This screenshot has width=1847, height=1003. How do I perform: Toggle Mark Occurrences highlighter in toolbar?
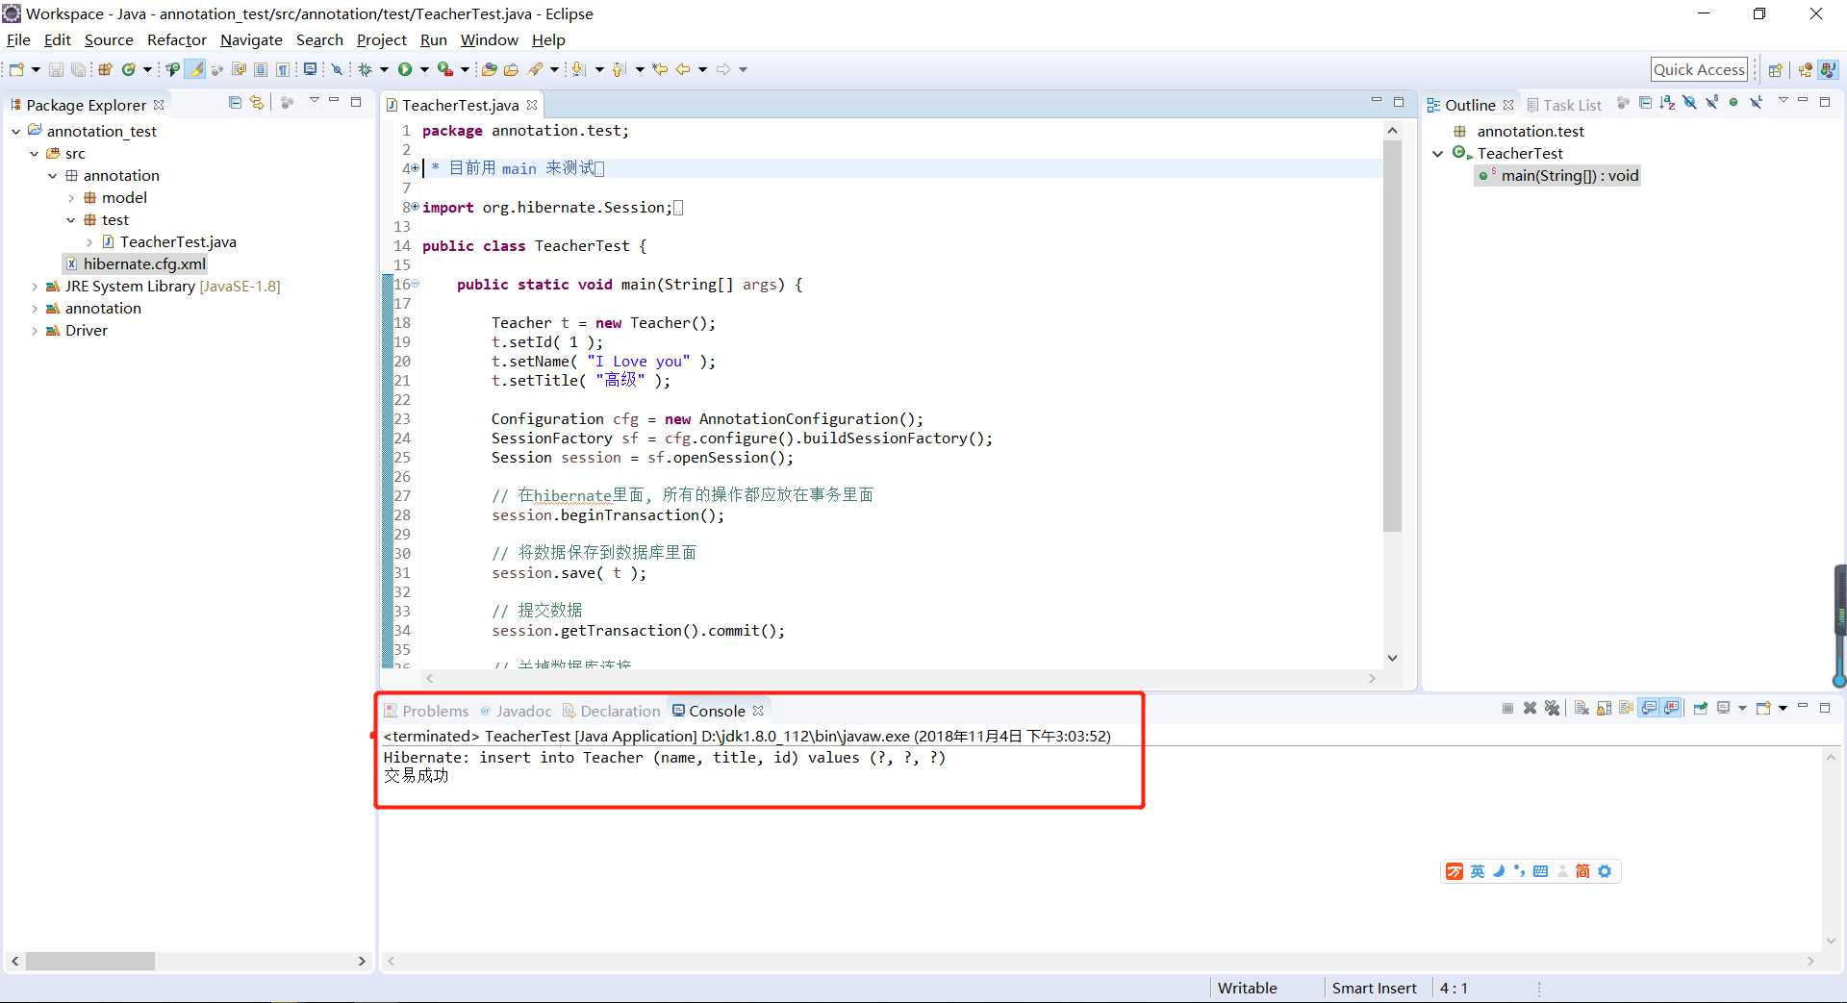click(195, 69)
